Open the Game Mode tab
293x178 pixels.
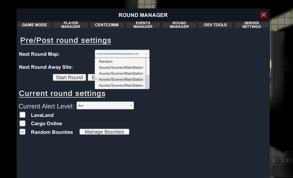[x=34, y=25]
